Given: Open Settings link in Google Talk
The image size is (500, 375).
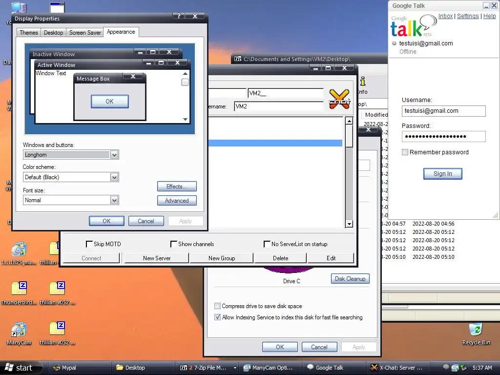Looking at the screenshot, I should [x=468, y=16].
